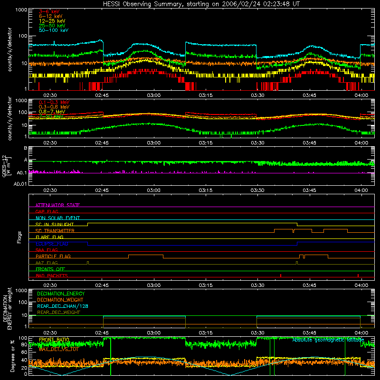Viewport: 380px width, 380px height.
Task: Click the ECLIPSE_FLAG label
Action: point(52,244)
